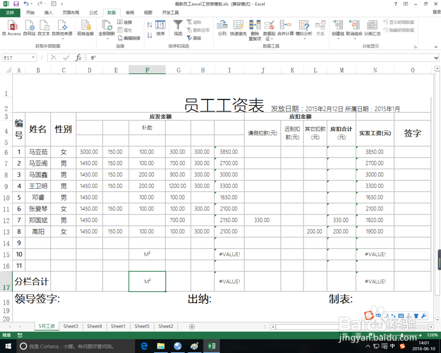Switch to the Formulas (公式) tab
Image resolution: width=441 pixels, height=353 pixels.
(93, 13)
